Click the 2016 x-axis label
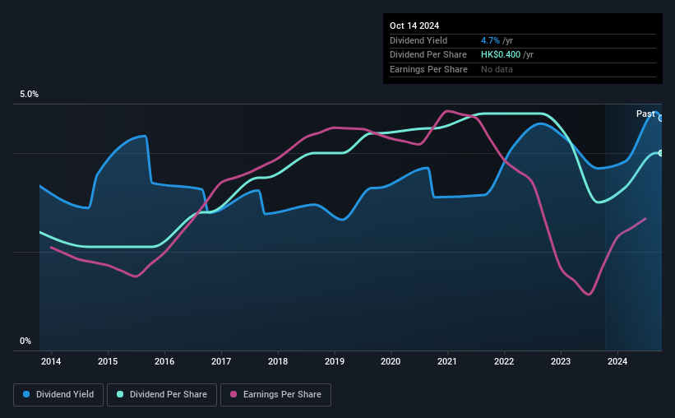 point(164,361)
